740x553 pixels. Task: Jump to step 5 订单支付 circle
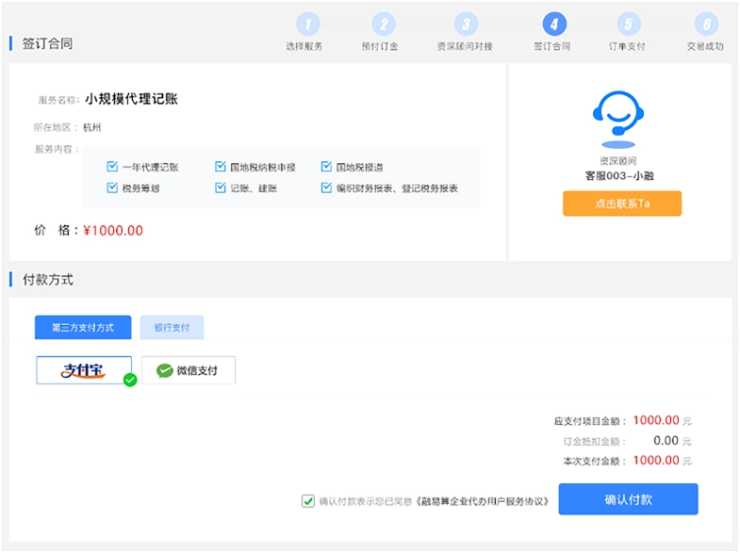tap(629, 24)
